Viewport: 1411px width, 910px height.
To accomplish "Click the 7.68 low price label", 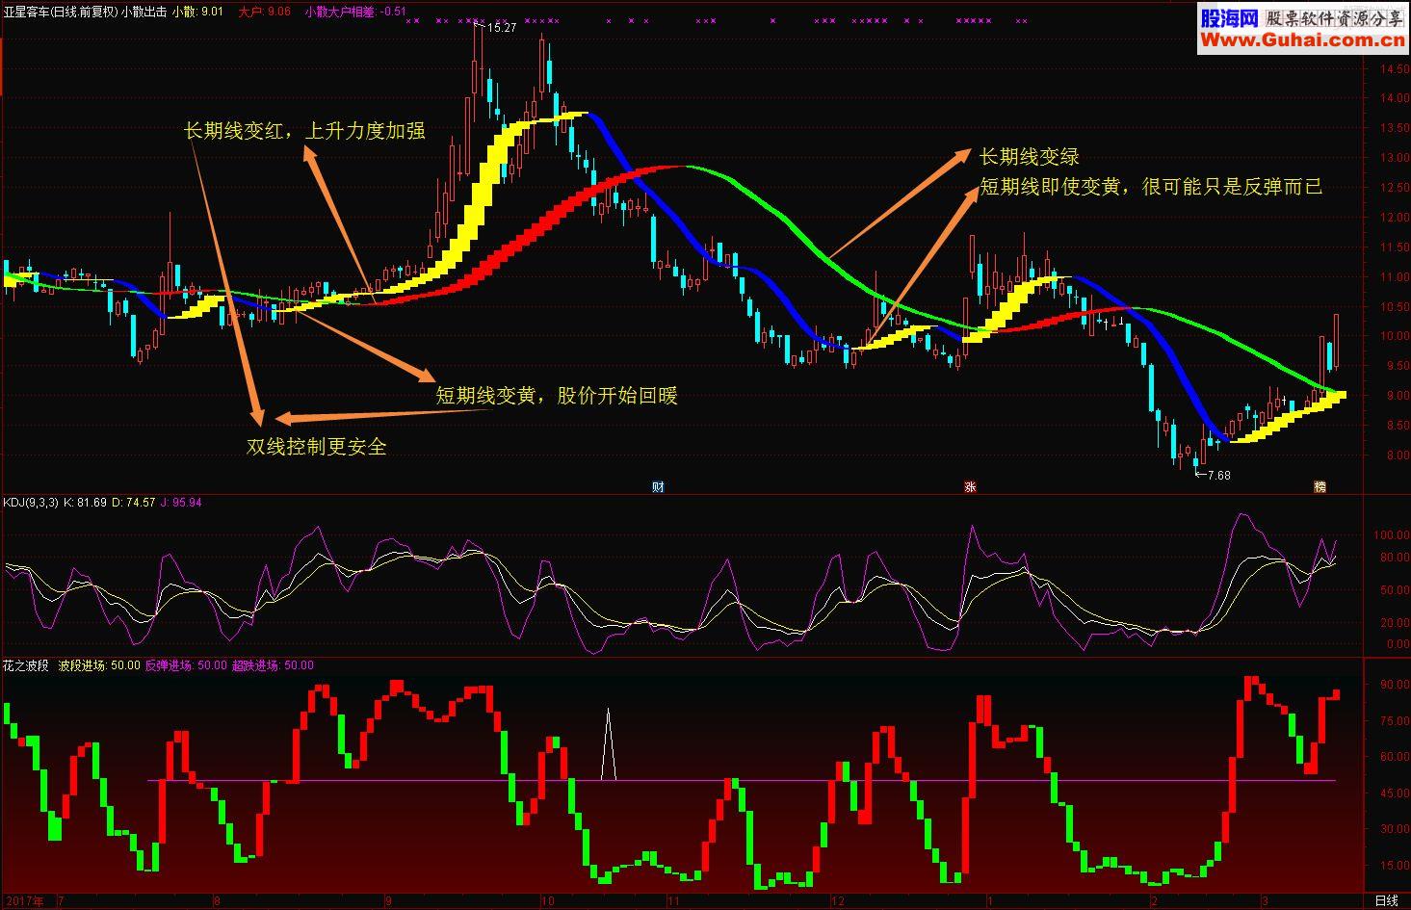I will coord(1217,475).
